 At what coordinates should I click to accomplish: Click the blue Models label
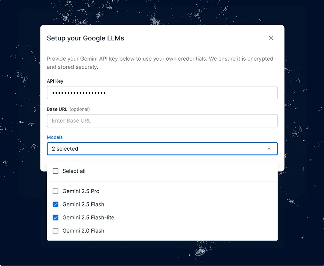[54, 137]
